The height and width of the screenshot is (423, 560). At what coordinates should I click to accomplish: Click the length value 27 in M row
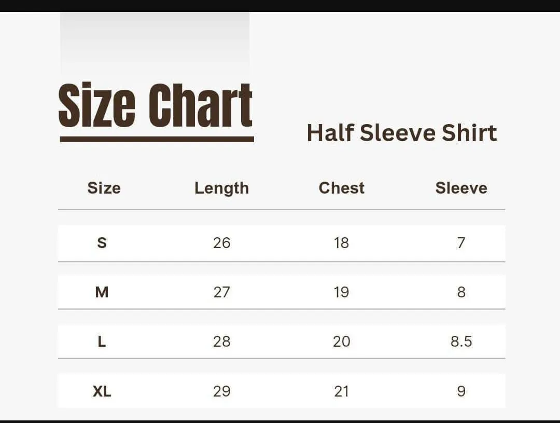coord(221,292)
